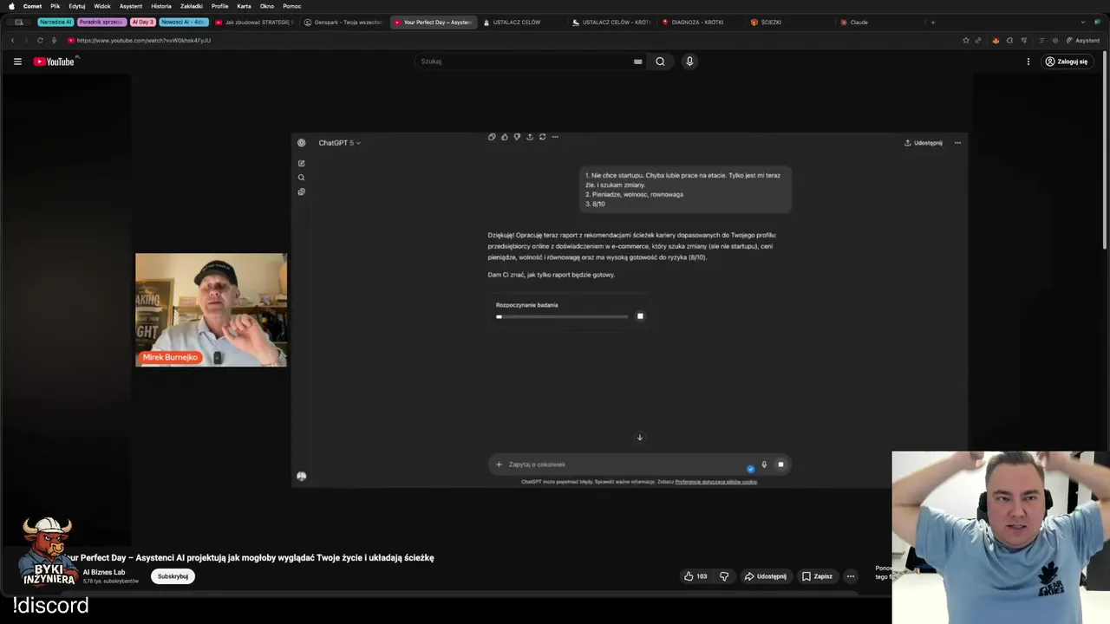Like the YouTube video with 103 likes
1110x624 pixels.
[695, 576]
